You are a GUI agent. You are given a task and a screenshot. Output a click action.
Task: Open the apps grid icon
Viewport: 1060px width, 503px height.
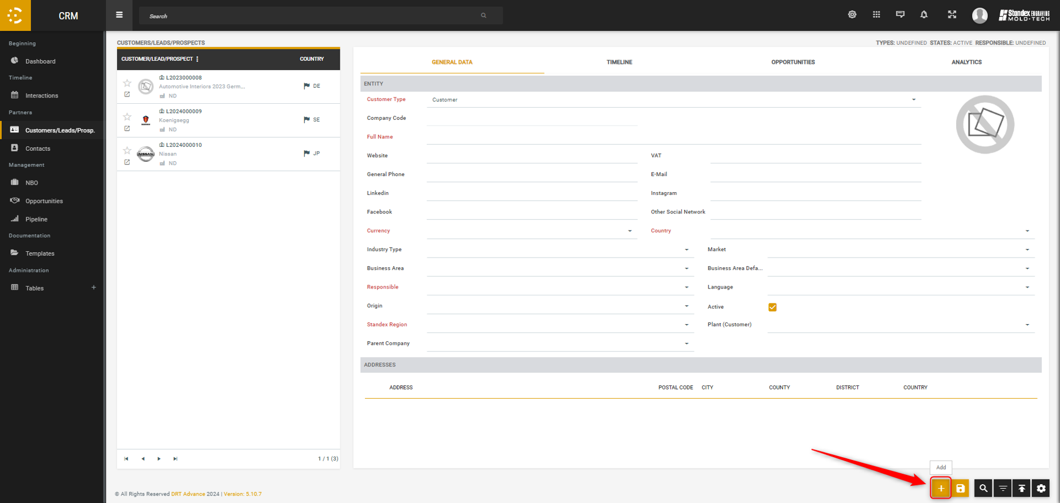[x=876, y=15]
